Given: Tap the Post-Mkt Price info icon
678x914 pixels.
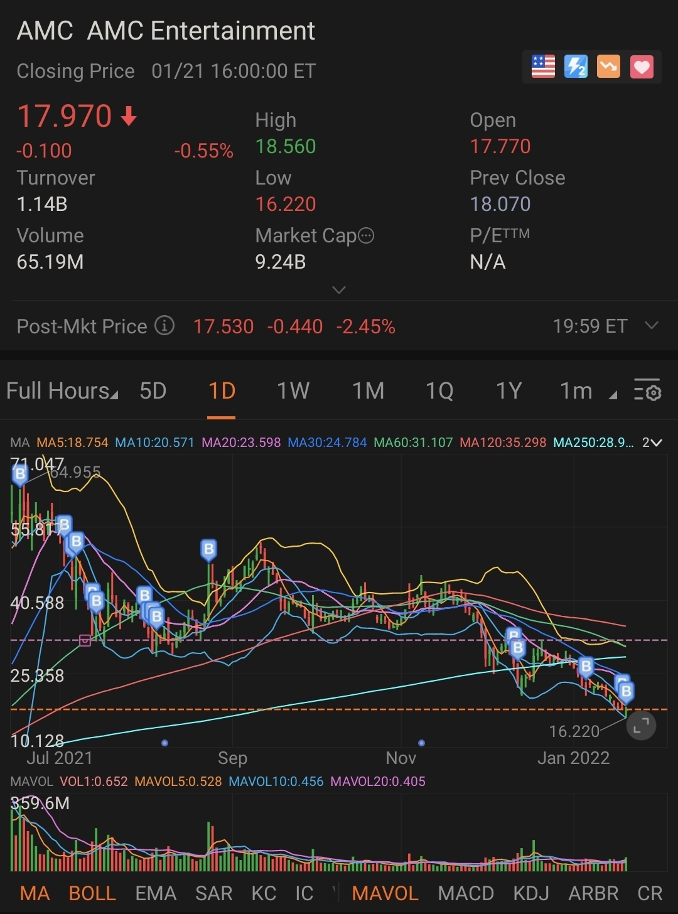Looking at the screenshot, I should (x=164, y=326).
